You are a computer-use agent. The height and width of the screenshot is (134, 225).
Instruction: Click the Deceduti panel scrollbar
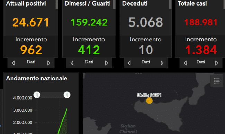pyautogui.click(x=170, y=4)
